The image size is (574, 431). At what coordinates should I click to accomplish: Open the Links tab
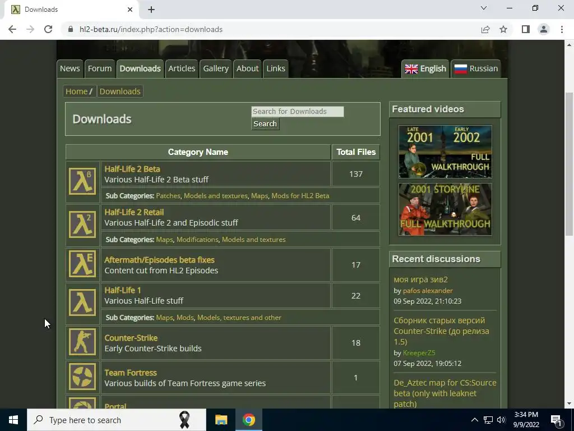276,69
